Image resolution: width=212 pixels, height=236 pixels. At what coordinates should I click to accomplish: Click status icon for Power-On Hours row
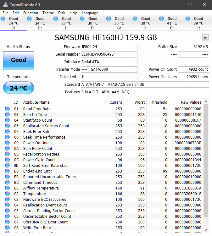click(7, 143)
